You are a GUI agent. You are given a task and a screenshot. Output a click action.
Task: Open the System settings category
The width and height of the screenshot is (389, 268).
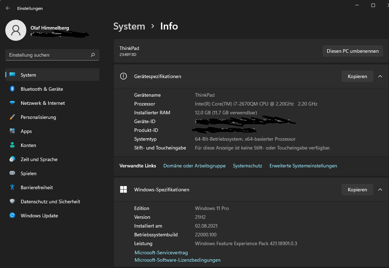tap(52, 75)
